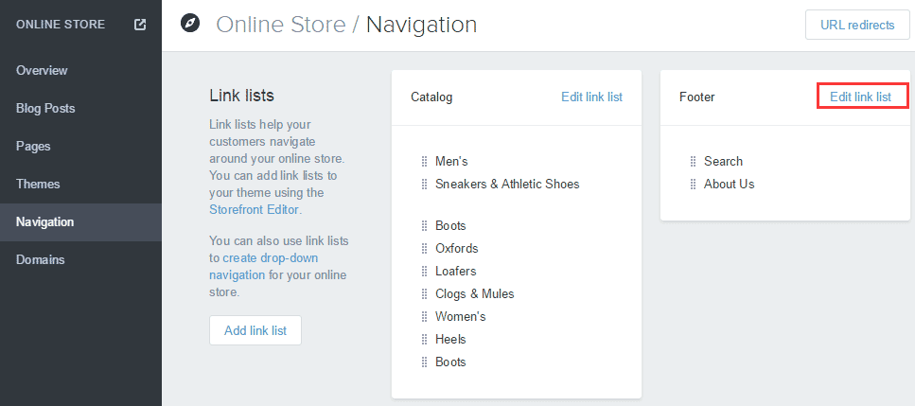Grab drag handle beside Clogs & Mules
915x406 pixels.
point(425,294)
